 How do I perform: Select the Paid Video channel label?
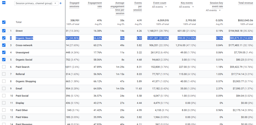pyautogui.click(x=22, y=117)
